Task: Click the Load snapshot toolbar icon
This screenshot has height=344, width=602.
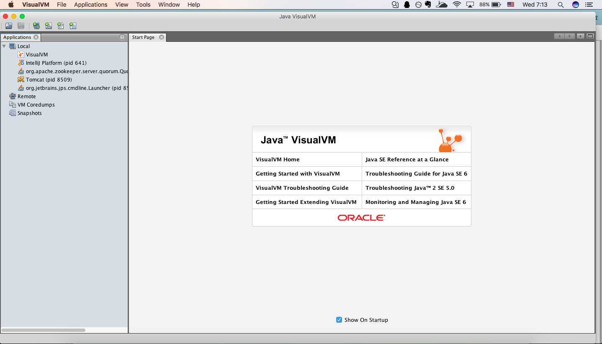Action: [x=9, y=26]
